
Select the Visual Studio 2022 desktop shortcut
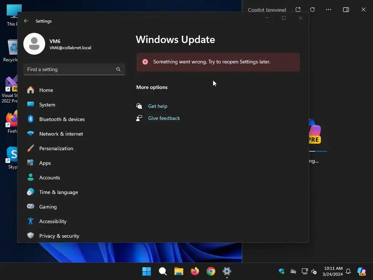point(10,89)
